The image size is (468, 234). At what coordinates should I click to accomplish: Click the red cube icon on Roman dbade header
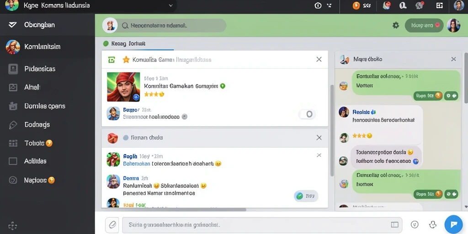pos(113,138)
